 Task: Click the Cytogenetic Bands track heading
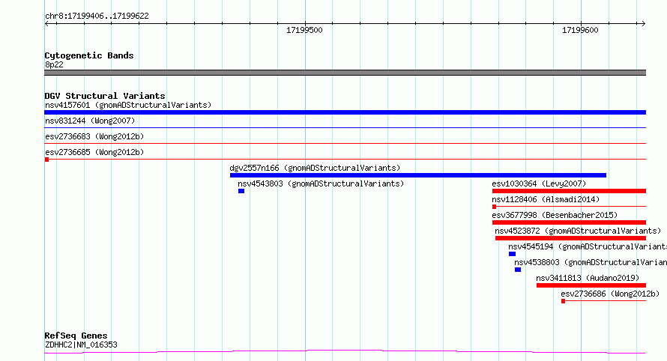(x=89, y=55)
